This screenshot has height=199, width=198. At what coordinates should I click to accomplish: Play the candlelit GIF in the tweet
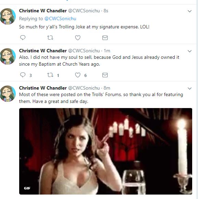pyautogui.click(x=106, y=151)
